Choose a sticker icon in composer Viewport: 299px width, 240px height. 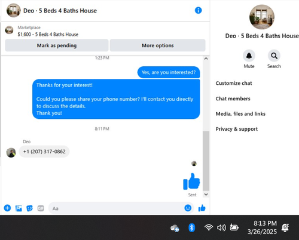pos(29,208)
